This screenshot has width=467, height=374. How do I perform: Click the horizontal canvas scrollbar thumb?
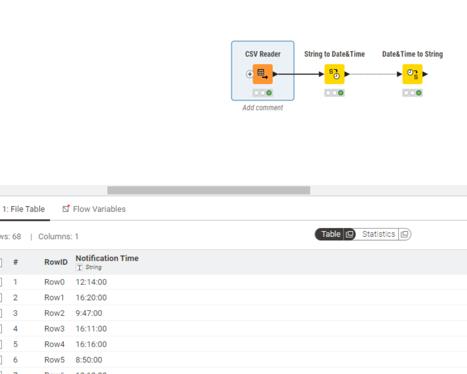pos(208,190)
